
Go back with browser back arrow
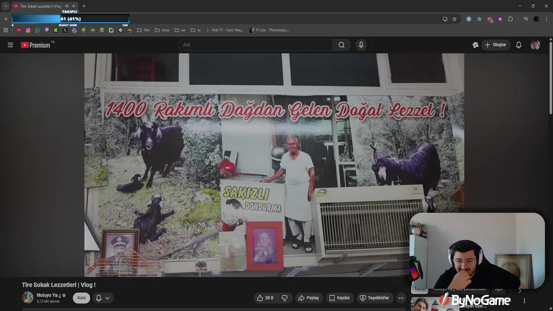coord(6,19)
